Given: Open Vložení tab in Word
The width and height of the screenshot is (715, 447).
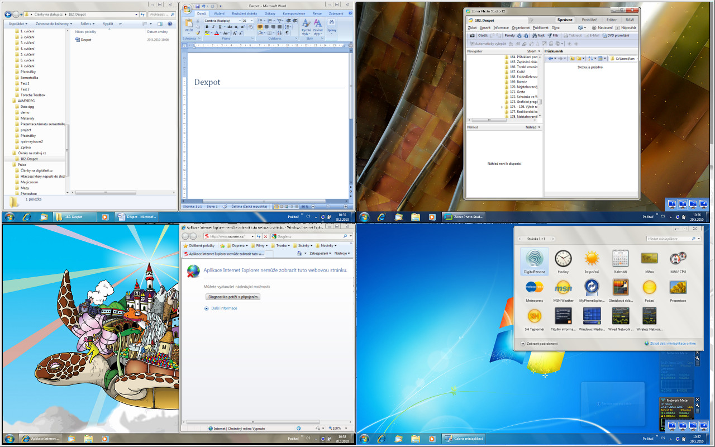Looking at the screenshot, I should pyautogui.click(x=219, y=13).
